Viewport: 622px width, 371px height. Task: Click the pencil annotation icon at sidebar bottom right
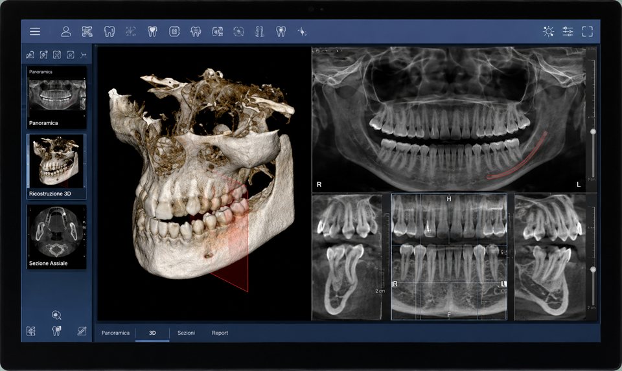pos(82,331)
